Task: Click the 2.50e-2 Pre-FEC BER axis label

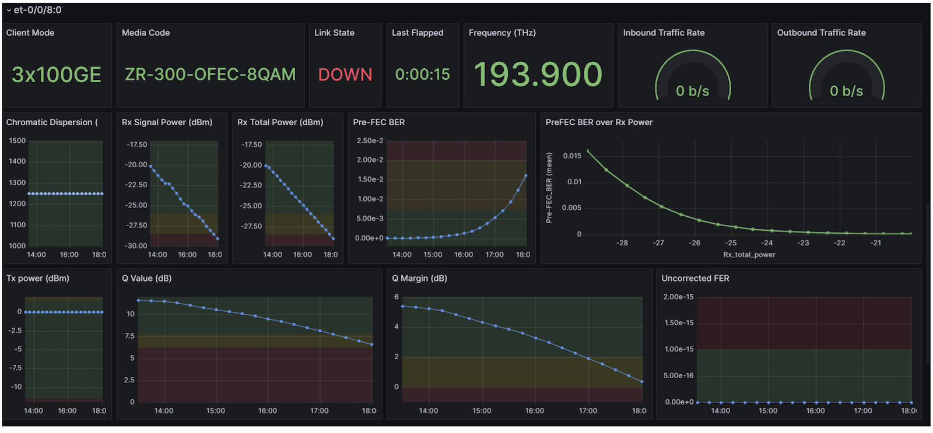Action: (x=370, y=140)
